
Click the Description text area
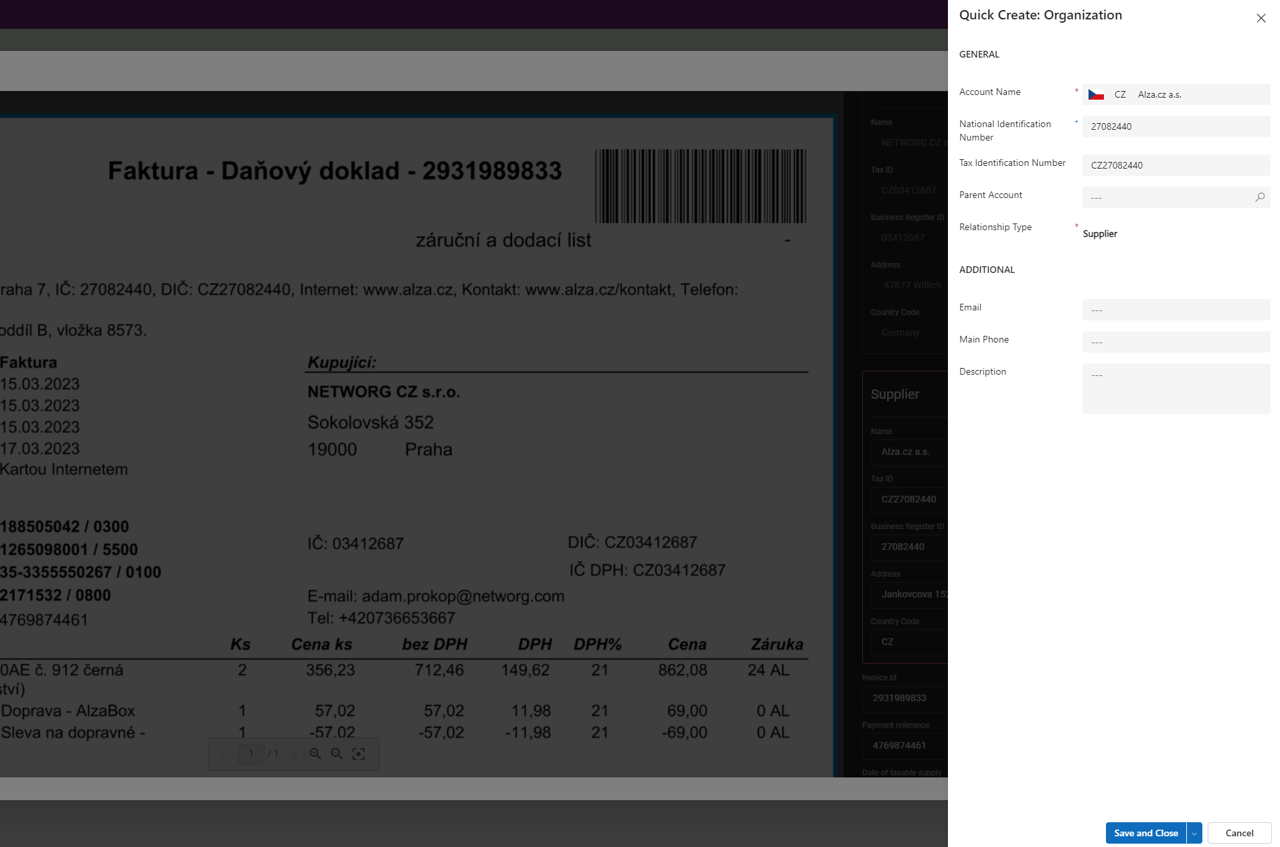click(x=1176, y=389)
